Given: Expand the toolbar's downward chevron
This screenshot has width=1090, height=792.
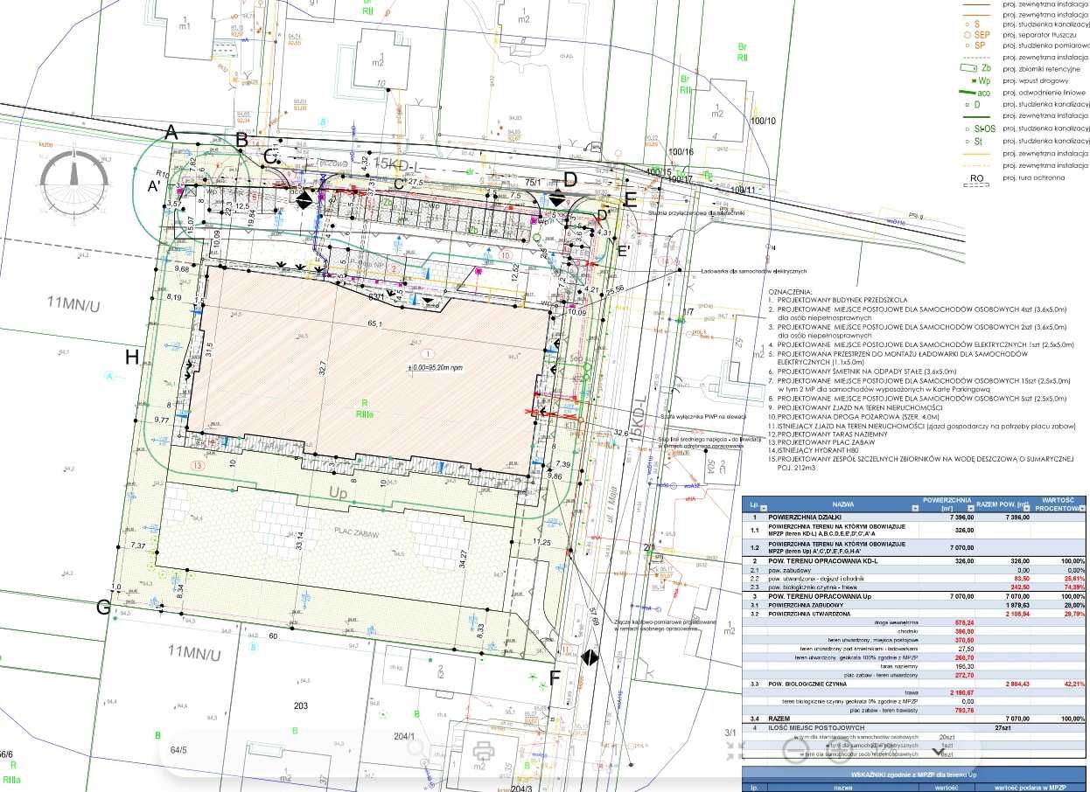Looking at the screenshot, I should click(938, 750).
